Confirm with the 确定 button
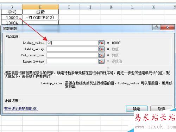This screenshot has width=176, height=132. point(137,109)
